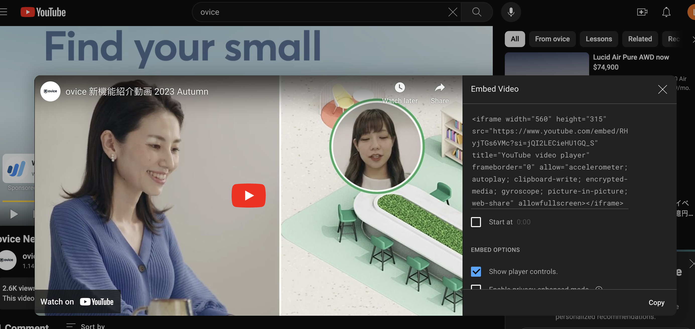Viewport: 695px width, 329px height.
Task: Select the From ovice chip
Action: click(x=552, y=39)
